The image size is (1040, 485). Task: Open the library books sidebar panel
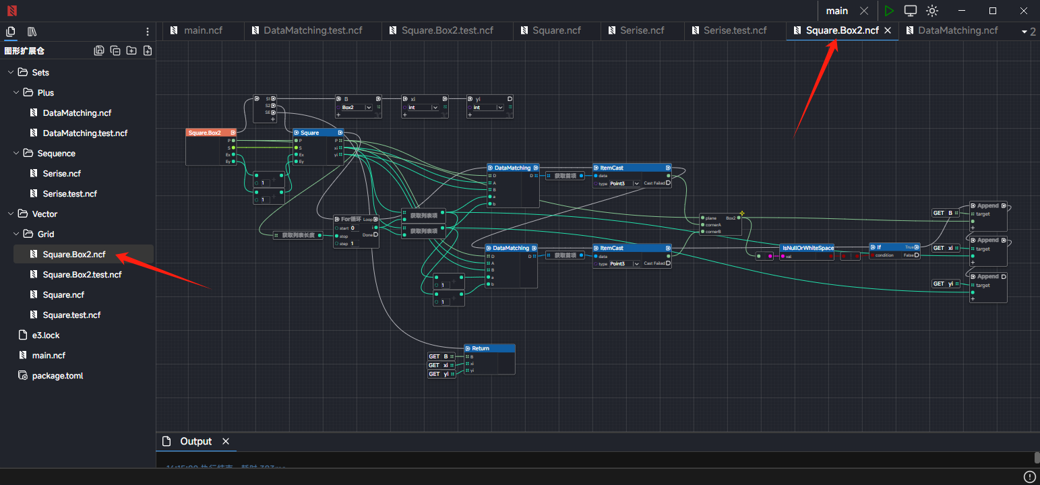[32, 32]
